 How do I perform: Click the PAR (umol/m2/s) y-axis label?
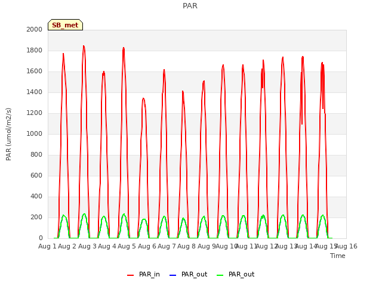pos(8,134)
